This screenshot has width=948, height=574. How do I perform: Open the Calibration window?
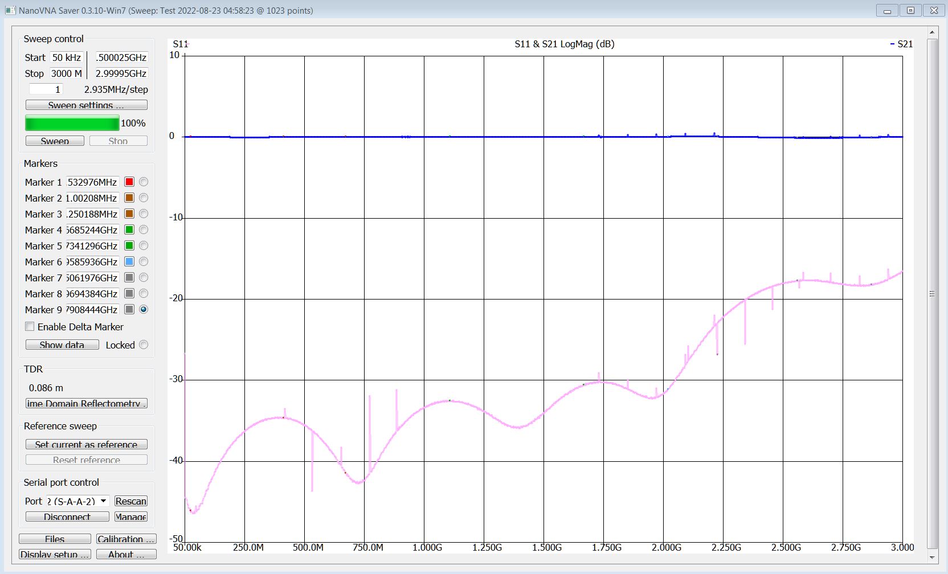(125, 539)
